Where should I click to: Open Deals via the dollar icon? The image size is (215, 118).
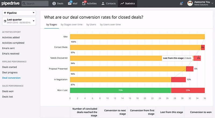[x=54, y=4]
